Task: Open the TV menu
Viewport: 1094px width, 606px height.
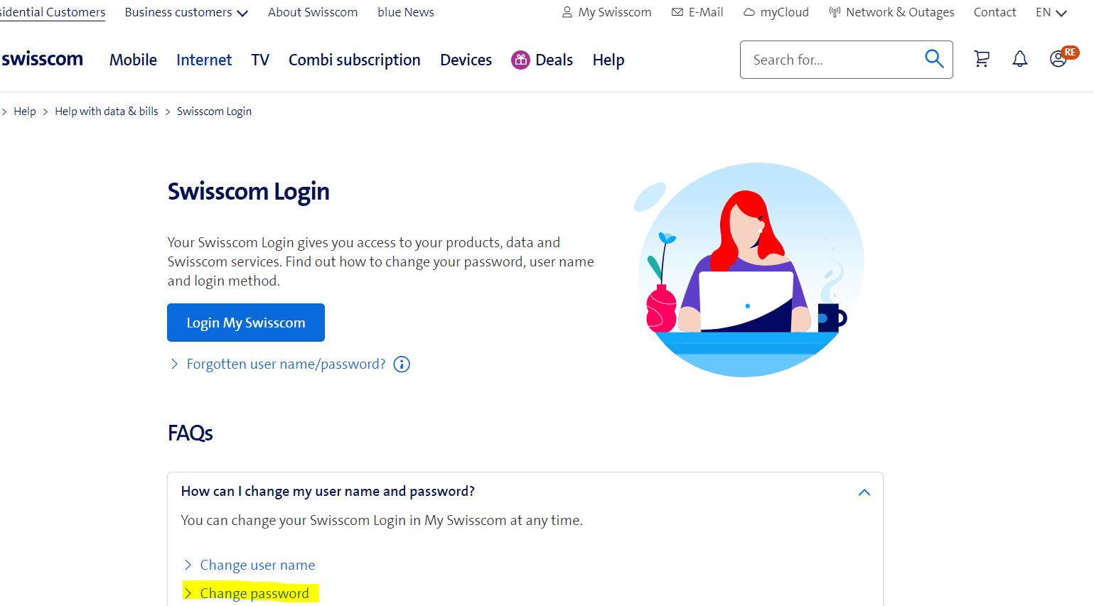Action: coord(260,60)
